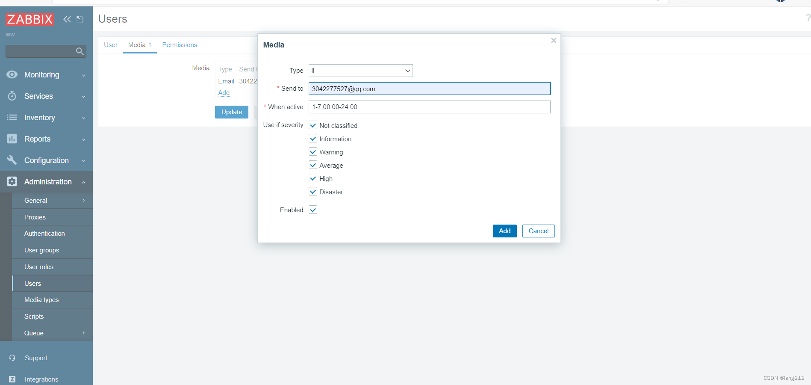Image resolution: width=811 pixels, height=385 pixels.
Task: Uncheck the Not classified severity checkbox
Action: point(313,125)
